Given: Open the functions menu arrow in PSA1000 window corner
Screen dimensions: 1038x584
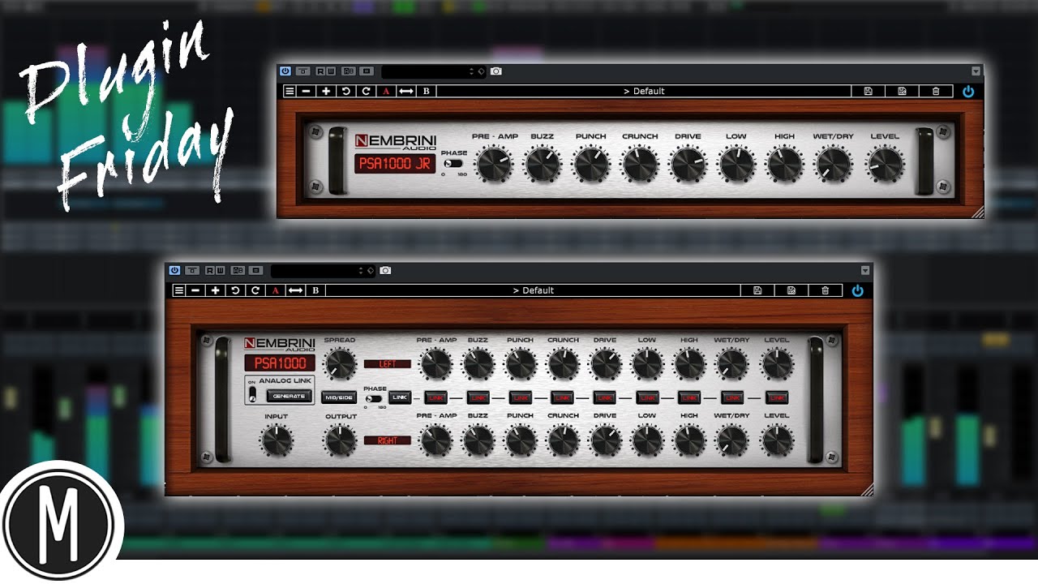Looking at the screenshot, I should 865,270.
